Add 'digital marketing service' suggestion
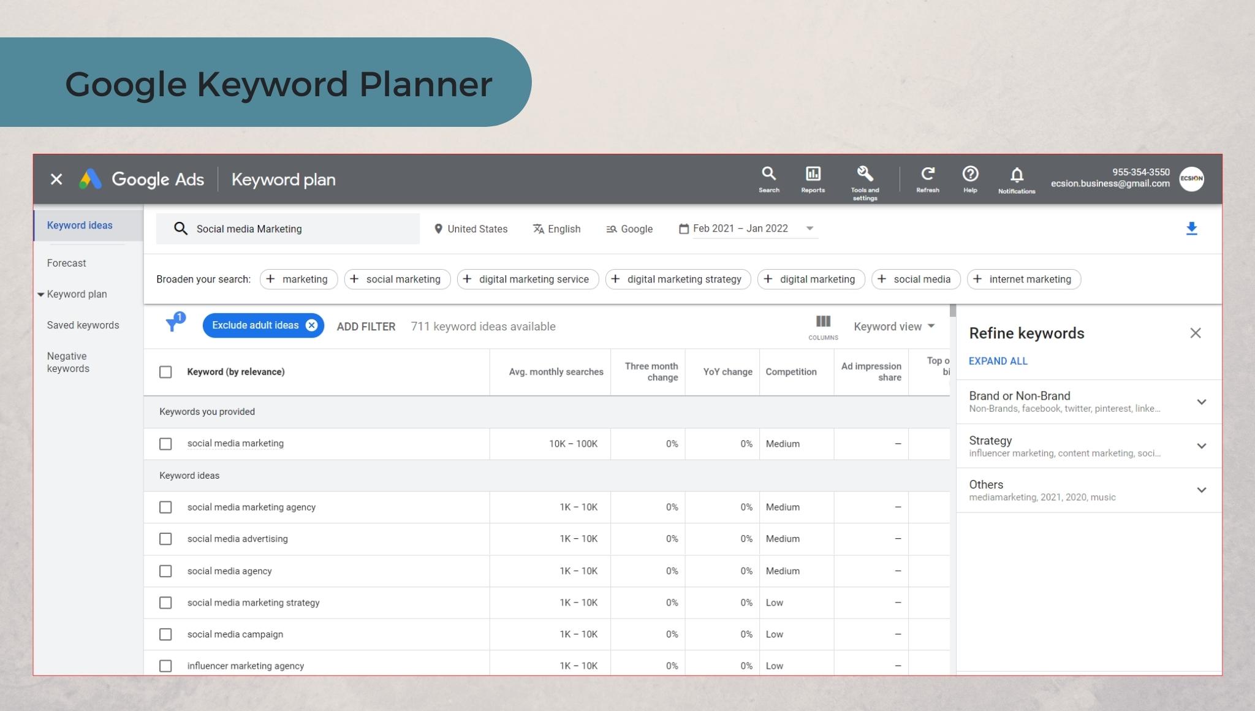Image resolution: width=1255 pixels, height=711 pixels. 528,279
